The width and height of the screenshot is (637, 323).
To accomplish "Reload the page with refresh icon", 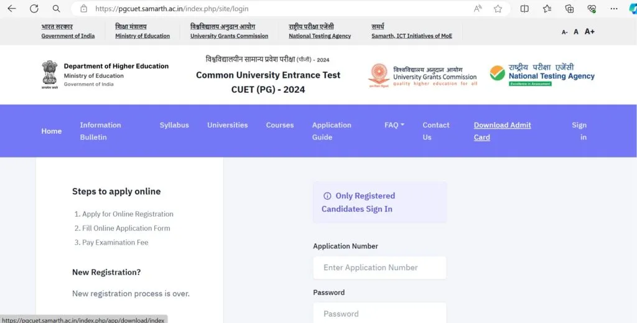I will tap(34, 9).
